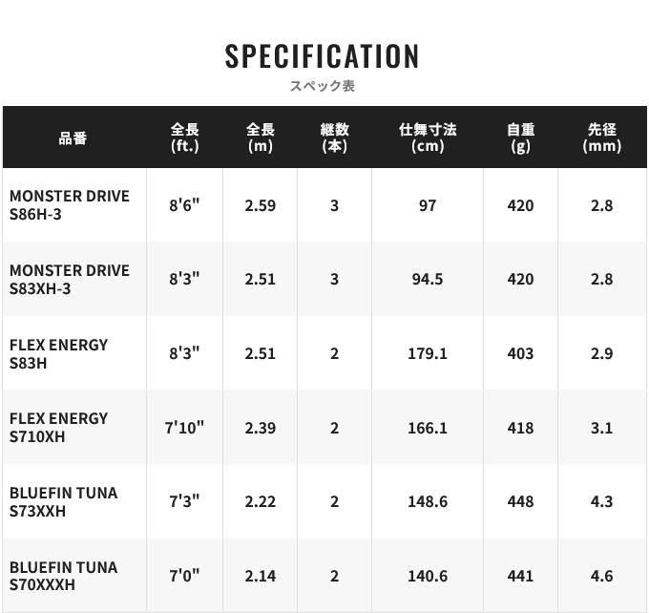Click the 全長 (m) column header
Screen dimensions: 649x613
[x=261, y=137]
